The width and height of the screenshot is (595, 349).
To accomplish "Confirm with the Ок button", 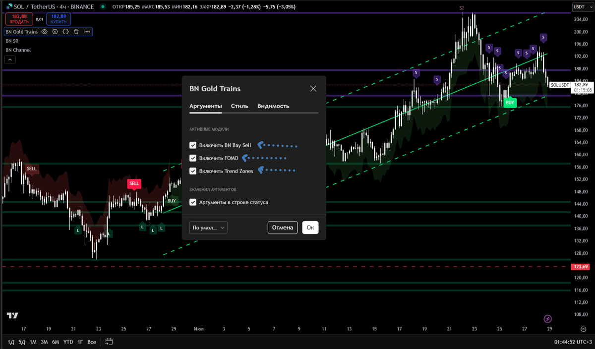I will tap(310, 228).
